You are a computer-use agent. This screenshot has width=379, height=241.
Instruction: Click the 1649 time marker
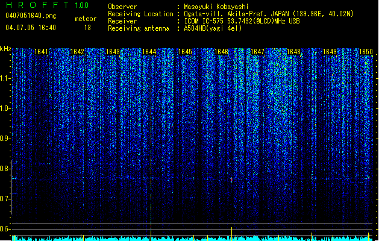pos(330,52)
